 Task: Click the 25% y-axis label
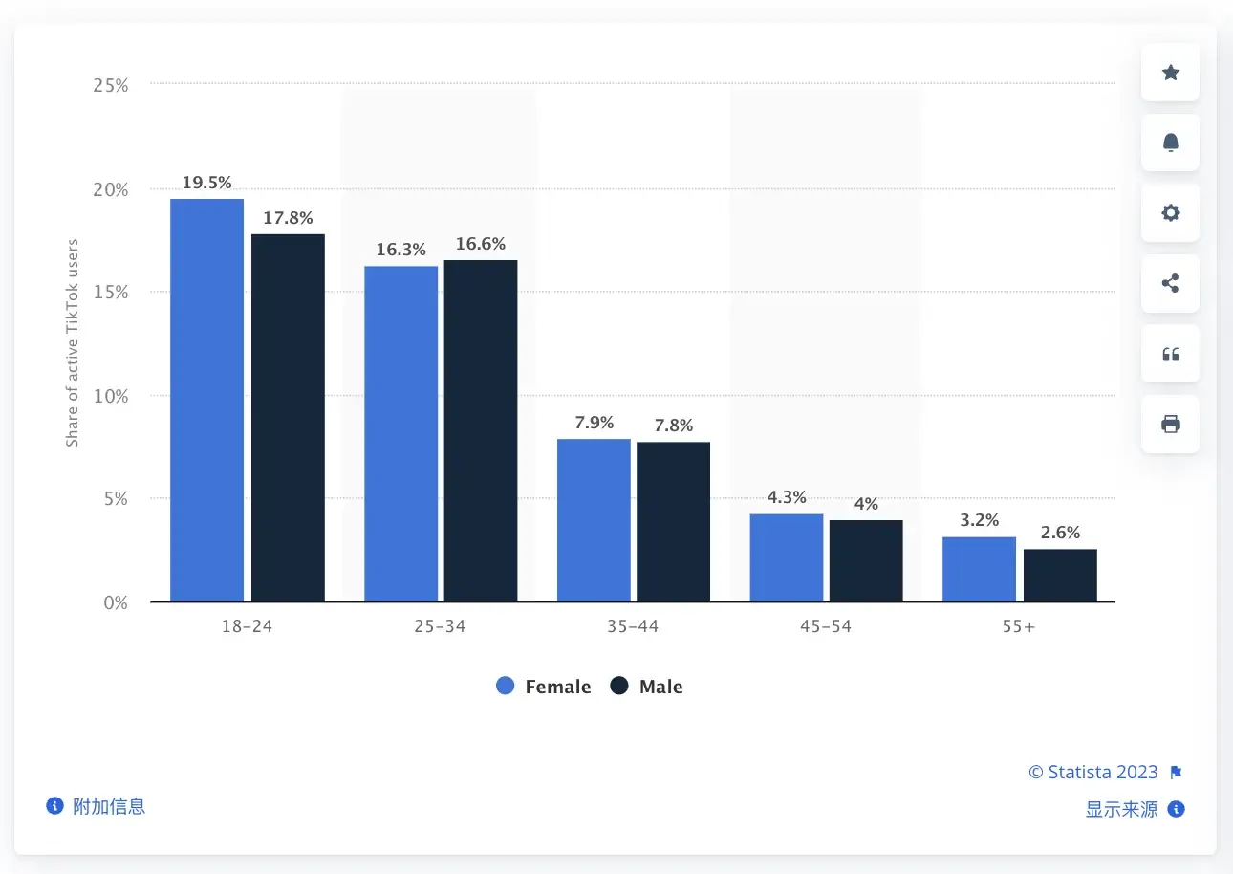tap(111, 85)
